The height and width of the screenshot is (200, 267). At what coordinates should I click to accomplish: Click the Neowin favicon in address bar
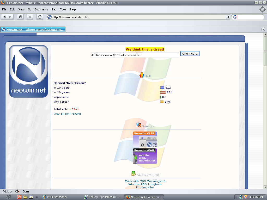50,17
